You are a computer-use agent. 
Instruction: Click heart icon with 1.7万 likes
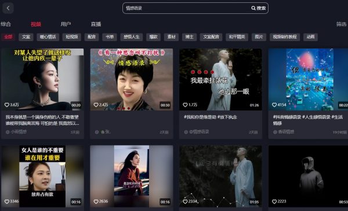point(185,105)
